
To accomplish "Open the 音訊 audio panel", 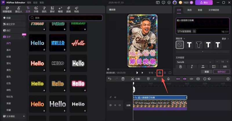I will click(x=44, y=10).
